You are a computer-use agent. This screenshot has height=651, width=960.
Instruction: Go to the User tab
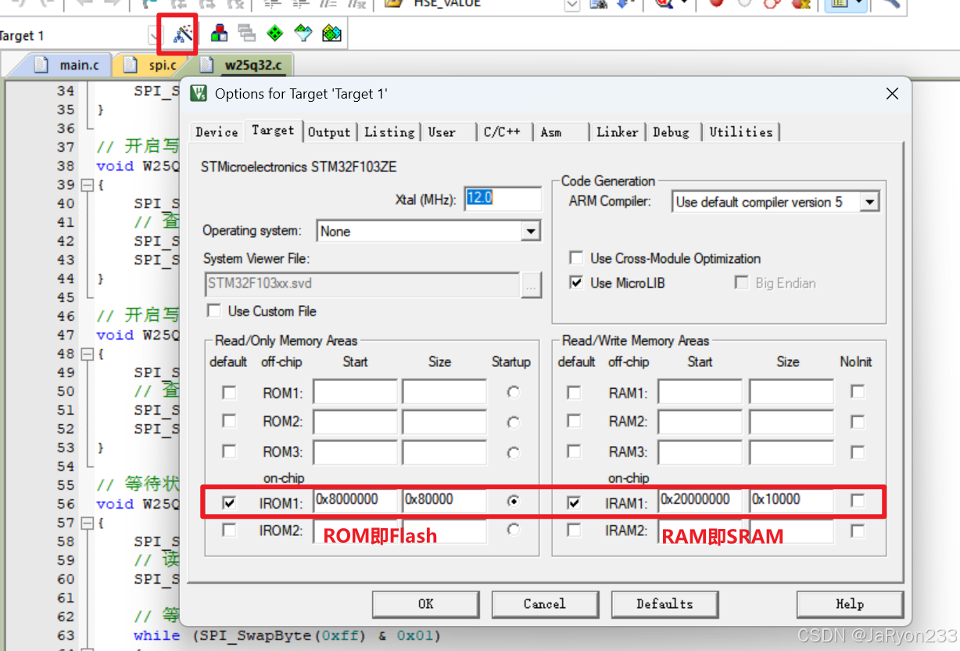click(442, 132)
